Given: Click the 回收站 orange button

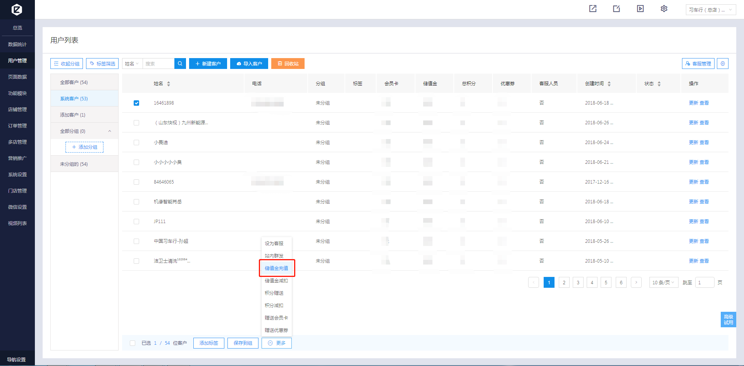Looking at the screenshot, I should pos(288,64).
